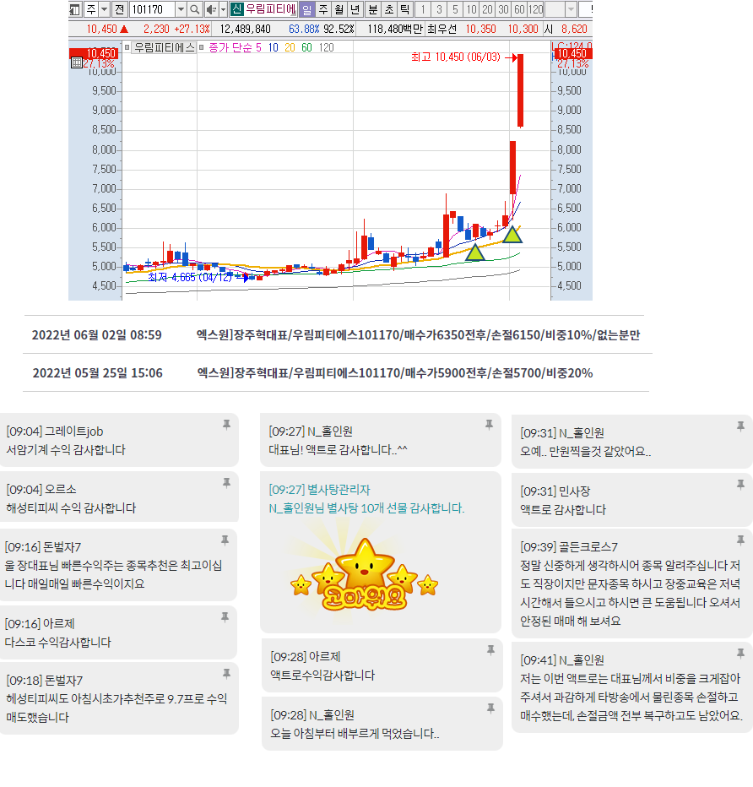Click the blue 10-day moving average label
This screenshot has width=753, height=787.
pos(273,47)
